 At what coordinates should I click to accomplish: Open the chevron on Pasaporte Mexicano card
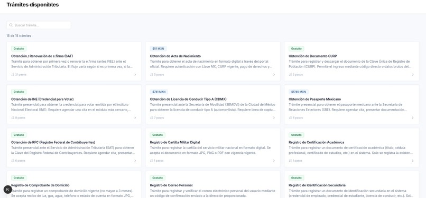[413, 118]
